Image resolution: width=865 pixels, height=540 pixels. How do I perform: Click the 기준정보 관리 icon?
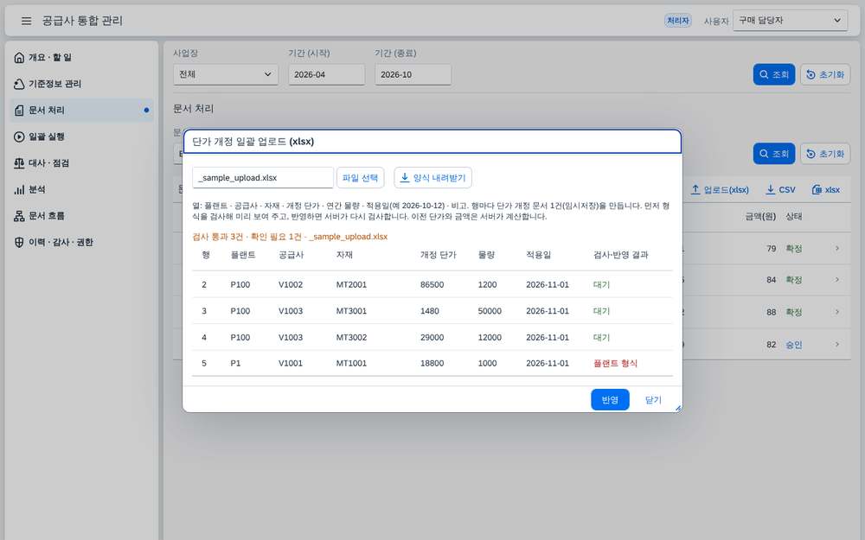click(x=19, y=84)
